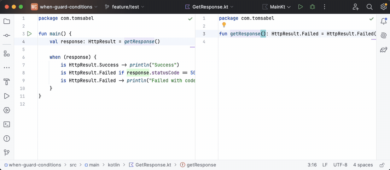Change UTF-8 file encoding
The height and width of the screenshot is (170, 390).
[340, 165]
